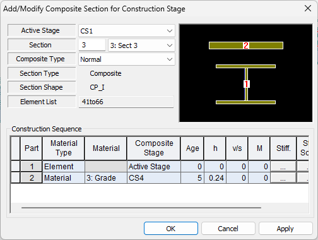Open the Composite Type dropdown set to Normal
Image resolution: width=318 pixels, height=240 pixels.
[x=127, y=59]
